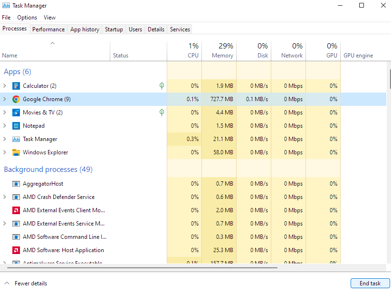Open the View menu
Image resolution: width=391 pixels, height=292 pixels.
click(49, 18)
